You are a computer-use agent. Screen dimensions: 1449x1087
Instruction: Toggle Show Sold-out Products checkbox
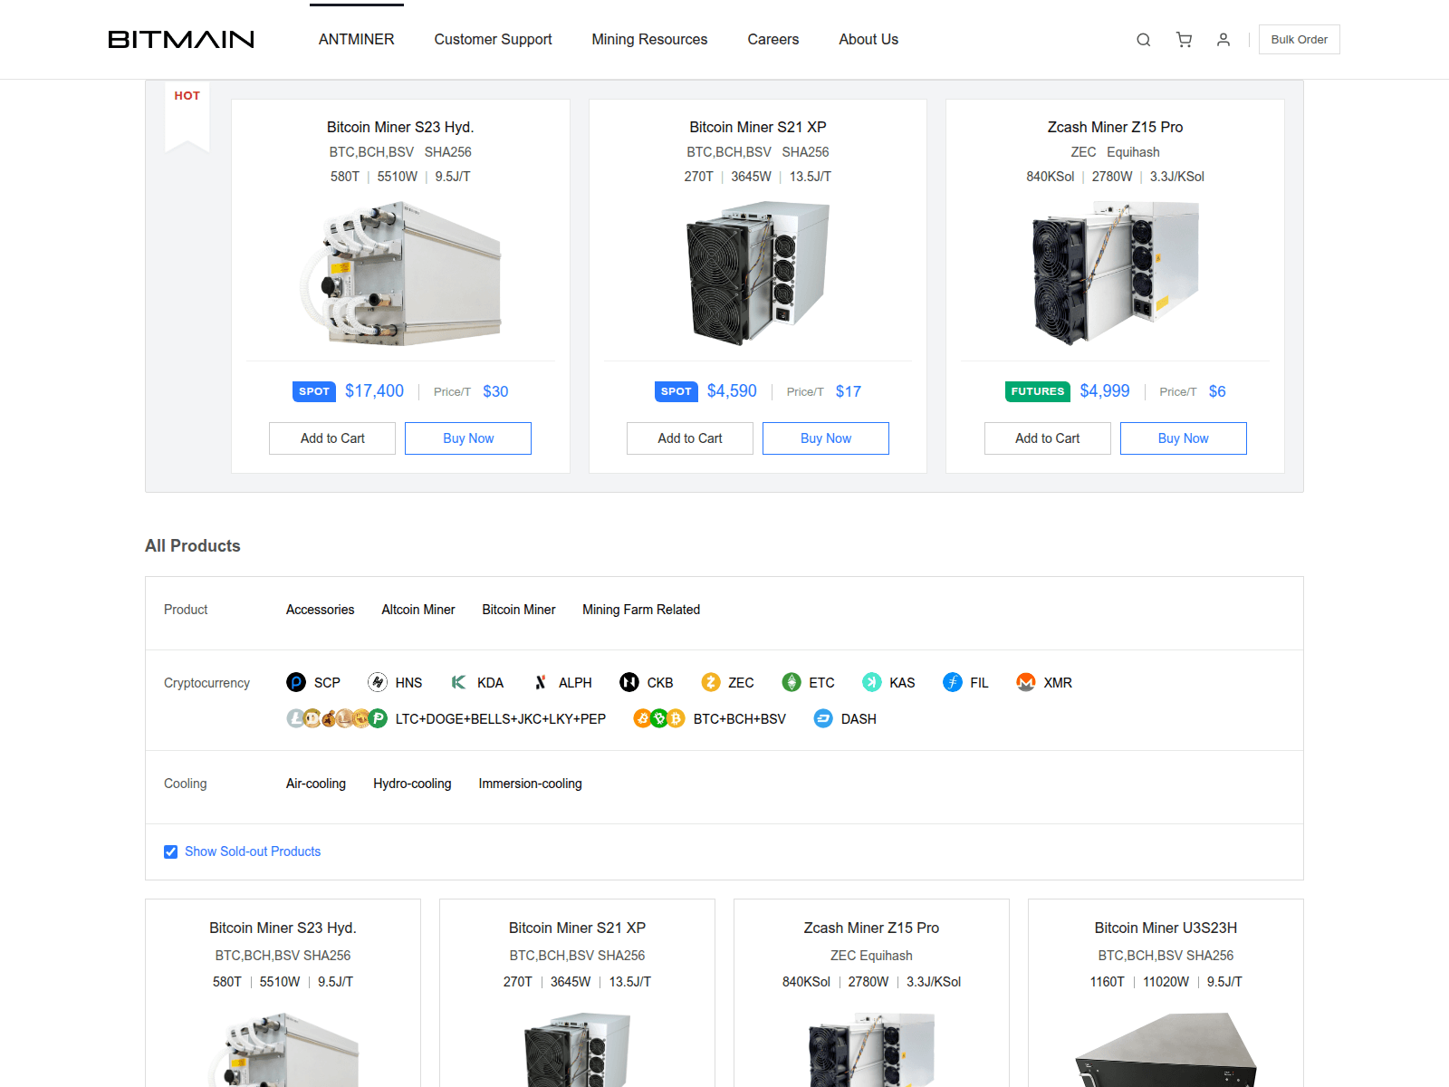(170, 851)
